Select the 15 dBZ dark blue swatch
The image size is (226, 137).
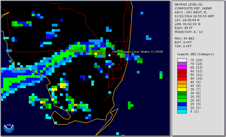pyautogui.click(x=182, y=104)
